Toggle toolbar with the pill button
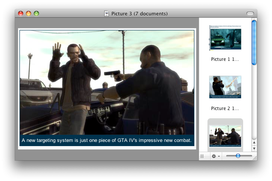The width and height of the screenshot is (272, 181). tap(250, 14)
